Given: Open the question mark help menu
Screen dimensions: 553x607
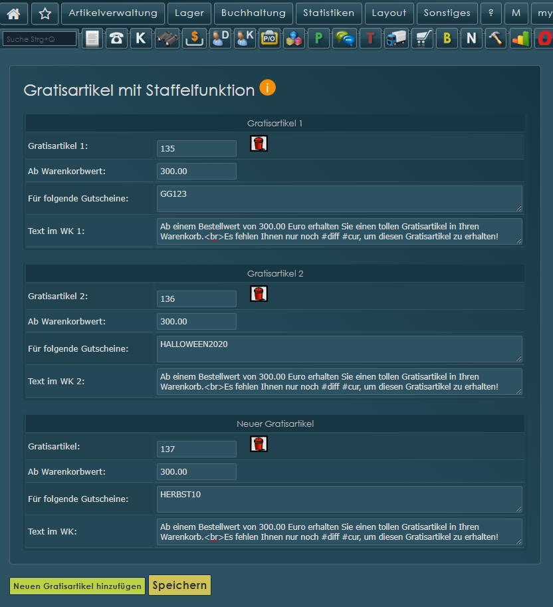Looking at the screenshot, I should pos(491,13).
